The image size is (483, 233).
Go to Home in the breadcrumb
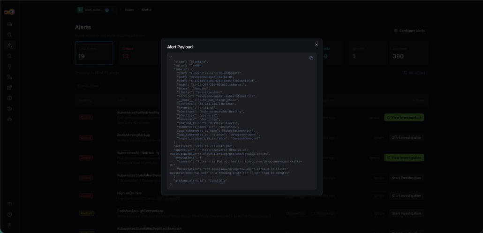(129, 10)
